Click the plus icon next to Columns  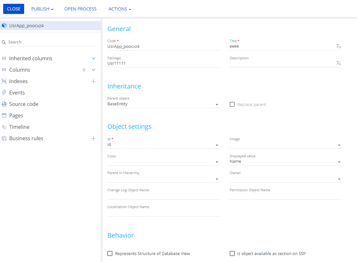tap(84, 70)
